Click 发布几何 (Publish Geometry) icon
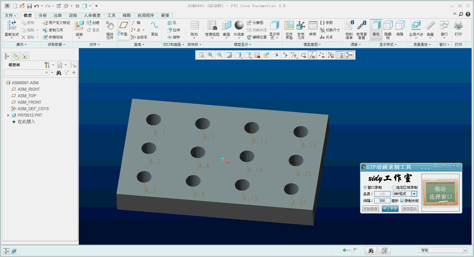This screenshot has width=474, height=257. [301, 26]
